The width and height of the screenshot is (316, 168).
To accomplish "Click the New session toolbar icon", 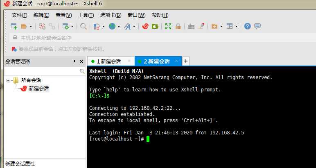I will click(x=14, y=26).
